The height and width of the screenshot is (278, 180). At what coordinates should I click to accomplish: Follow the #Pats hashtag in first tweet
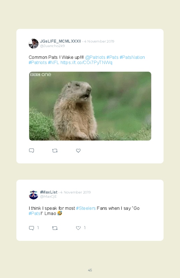point(112,57)
